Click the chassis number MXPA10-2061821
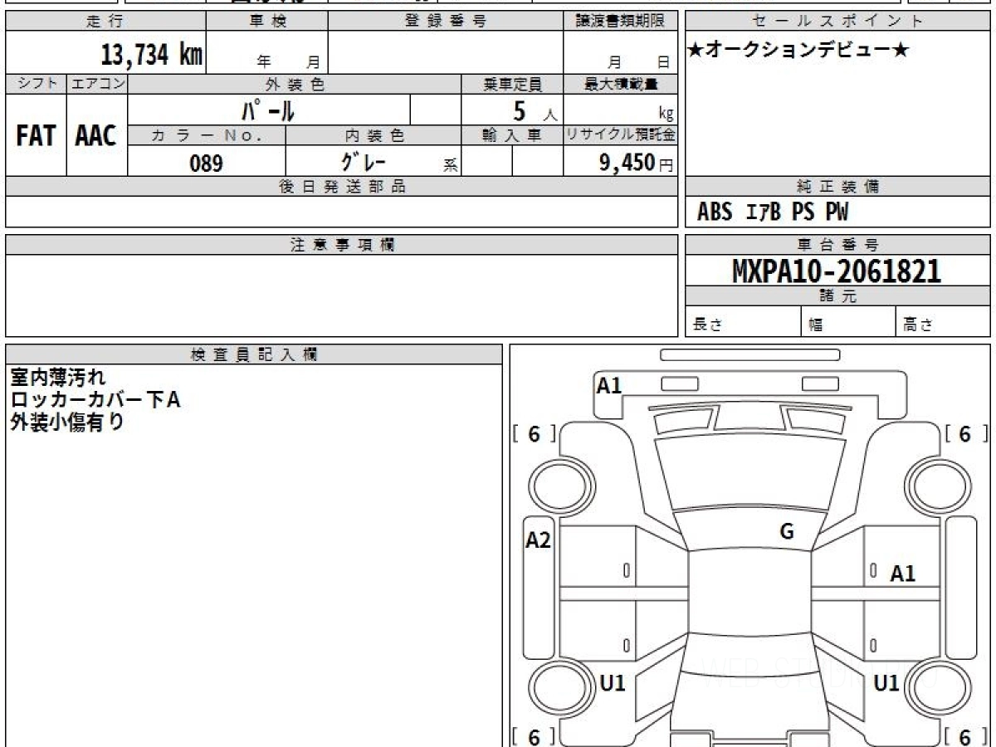Viewport: 996px width, 747px height. (x=837, y=271)
